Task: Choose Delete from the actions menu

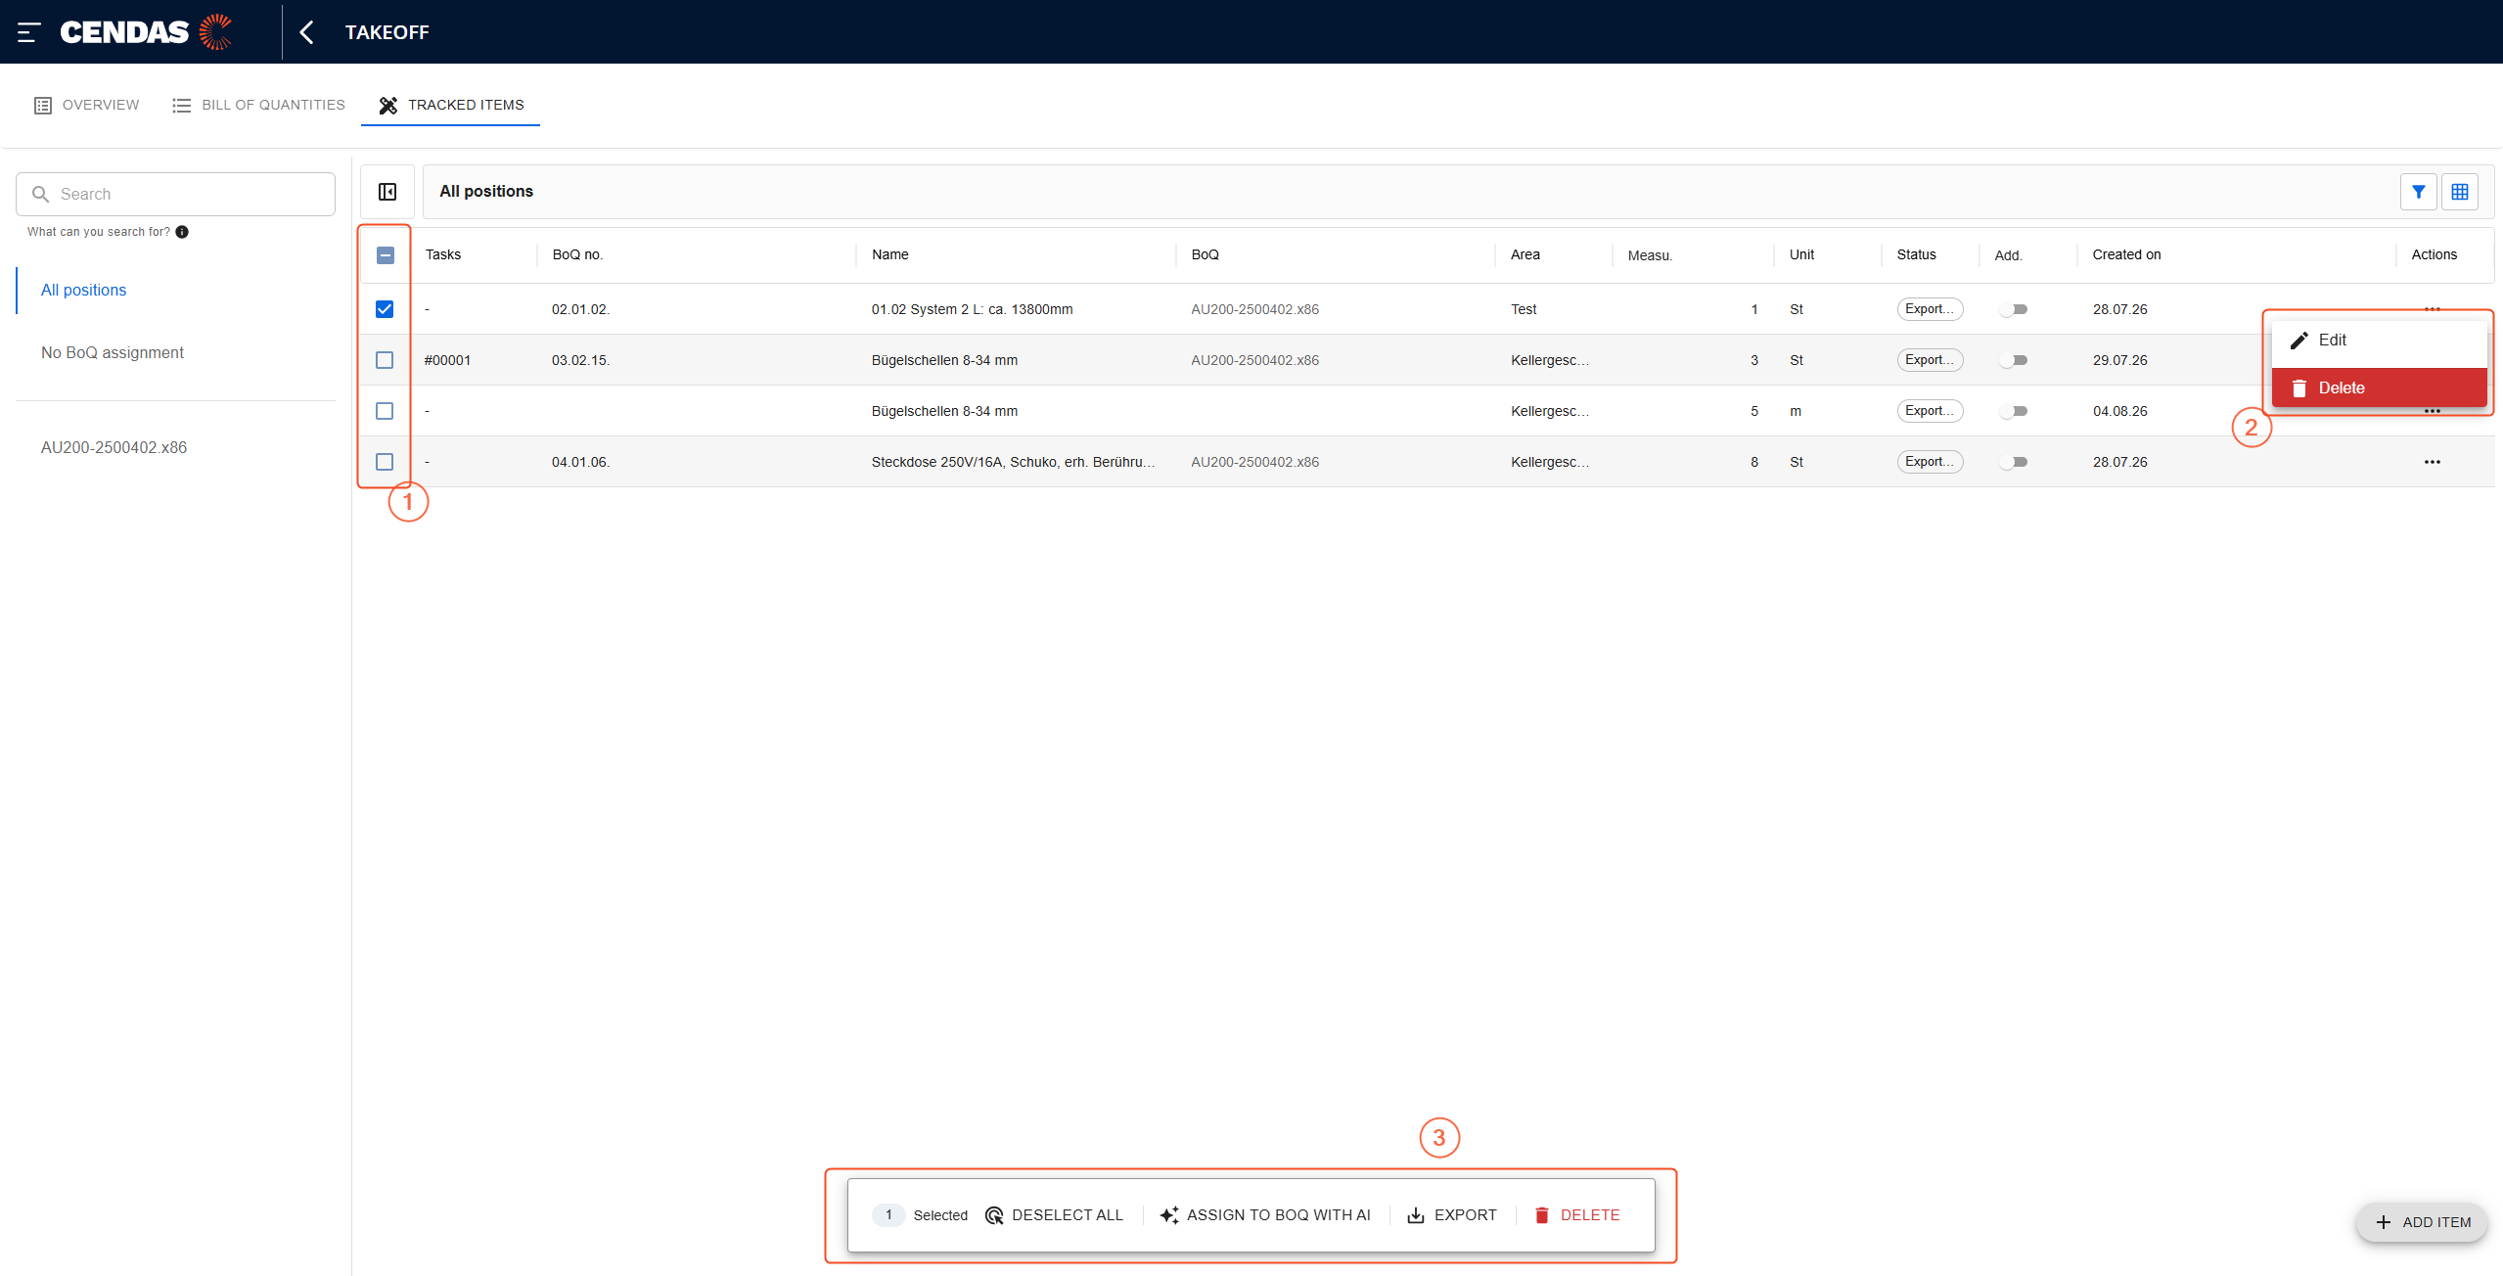Action: tap(2379, 387)
